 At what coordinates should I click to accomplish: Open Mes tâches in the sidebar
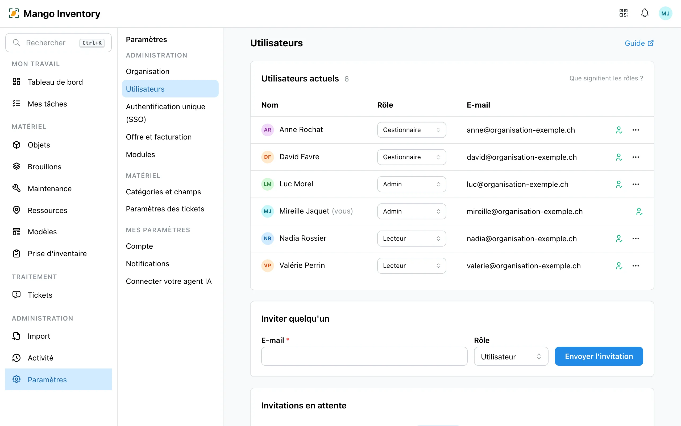59,104
